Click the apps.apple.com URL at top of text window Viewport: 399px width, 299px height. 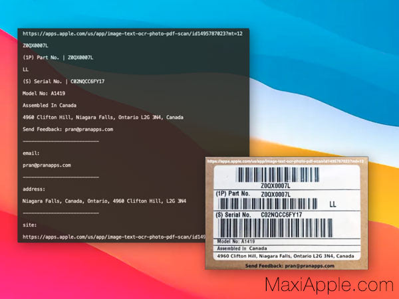[132, 34]
